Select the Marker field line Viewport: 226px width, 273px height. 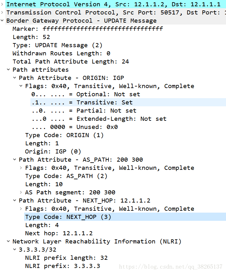(x=88, y=29)
